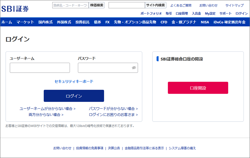This screenshot has width=250, height=158.
Task: Switch to the マーケット tab
Action: pos(25,22)
